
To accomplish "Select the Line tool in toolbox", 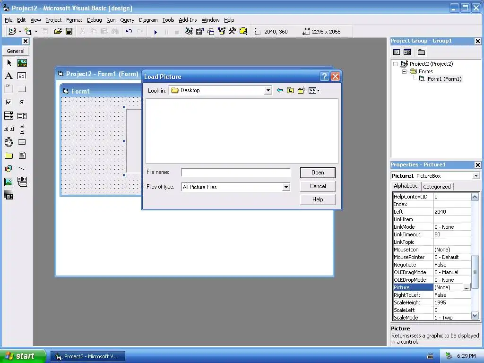I will pyautogui.click(x=22, y=169).
